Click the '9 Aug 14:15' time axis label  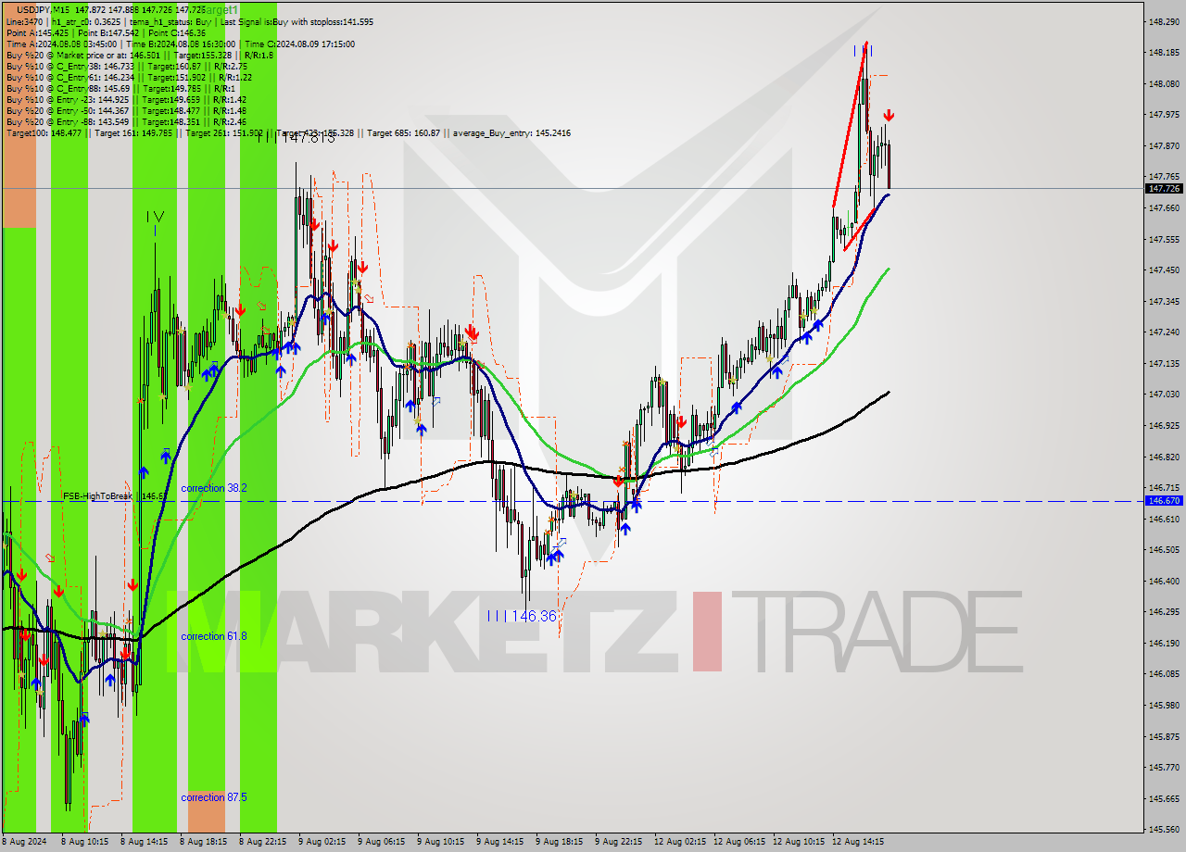point(499,842)
